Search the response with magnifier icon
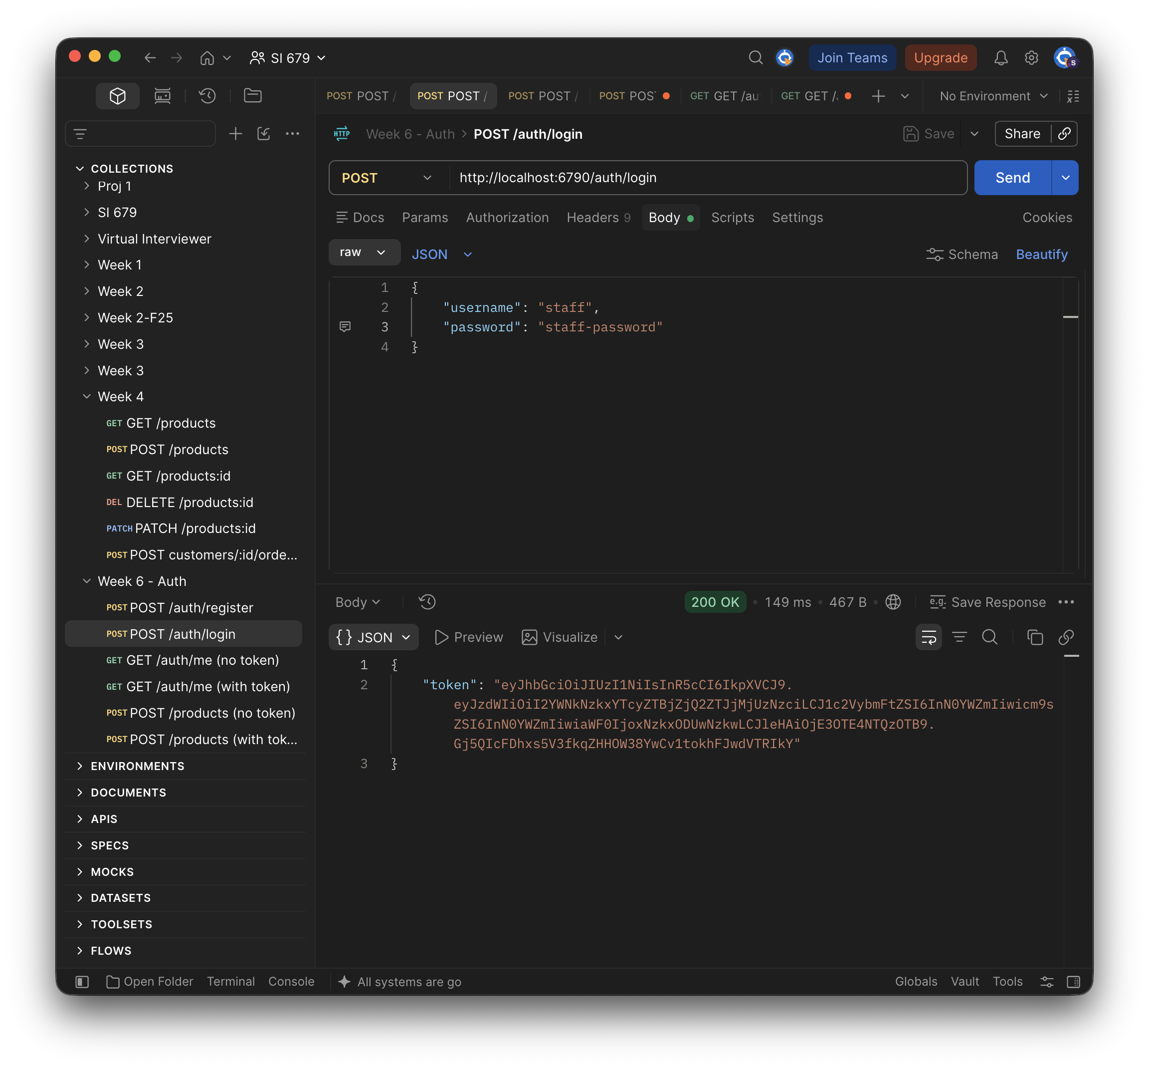Image resolution: width=1149 pixels, height=1069 pixels. click(x=989, y=637)
